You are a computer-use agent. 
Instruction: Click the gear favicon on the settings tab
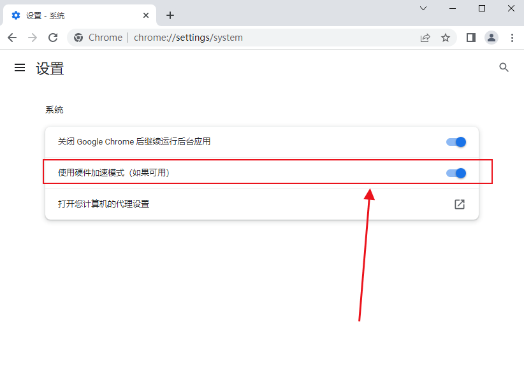(16, 15)
